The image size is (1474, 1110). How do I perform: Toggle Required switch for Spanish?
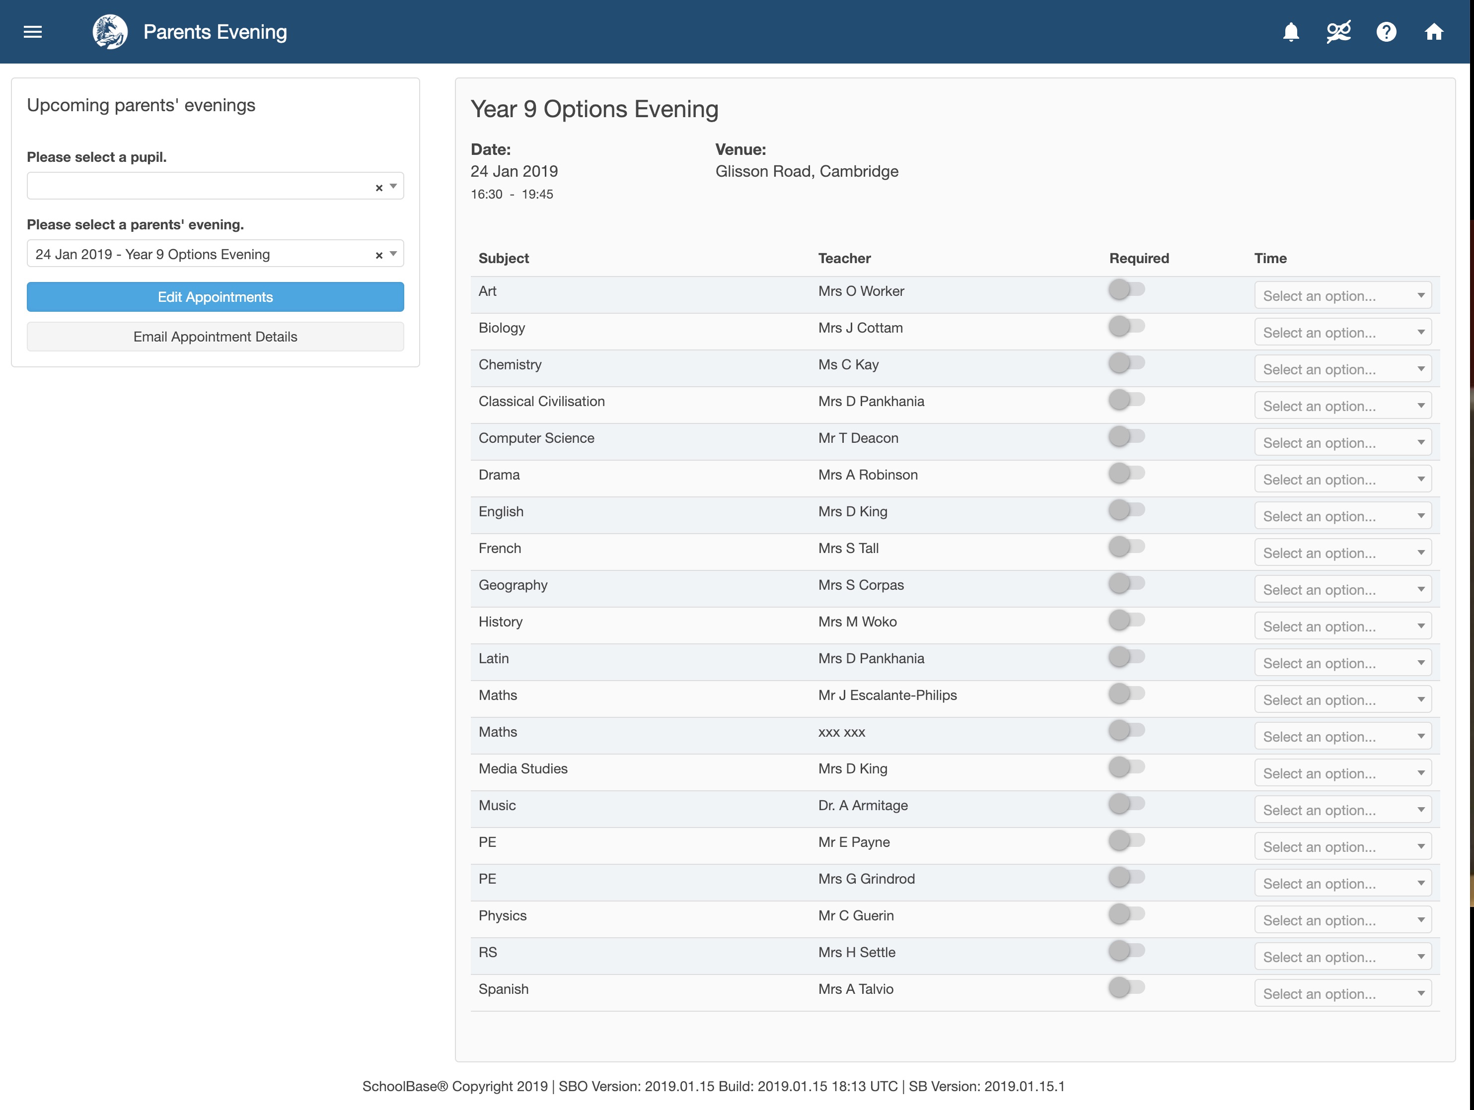point(1126,987)
